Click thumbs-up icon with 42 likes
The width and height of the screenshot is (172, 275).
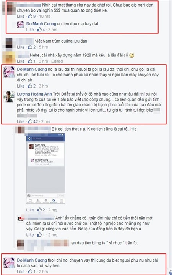click(x=30, y=121)
